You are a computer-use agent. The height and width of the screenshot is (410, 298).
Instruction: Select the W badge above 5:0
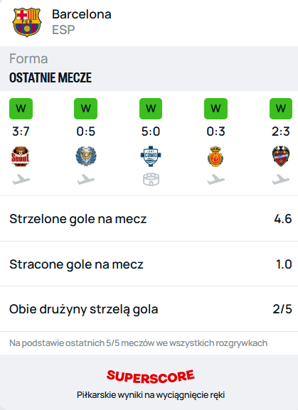tap(151, 109)
